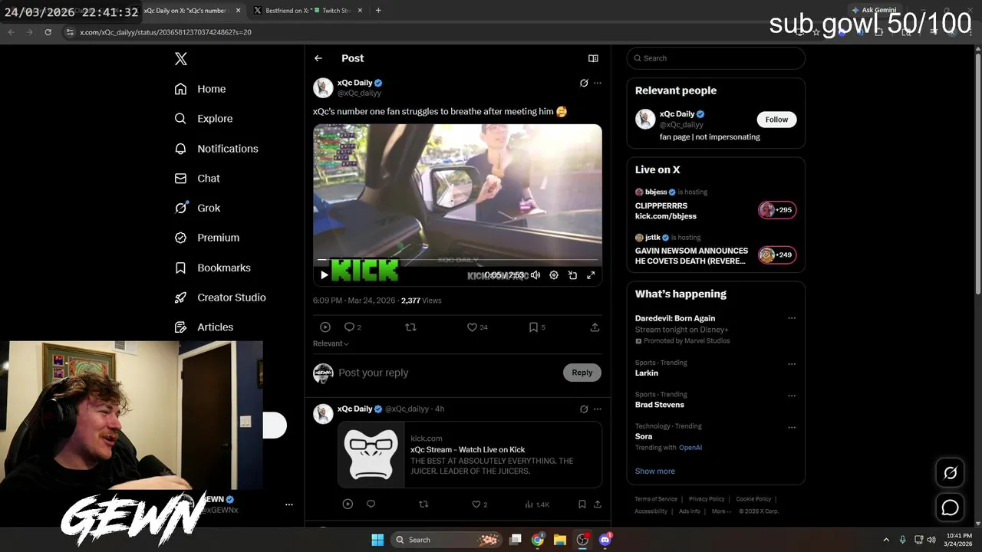Open floating messages chat button

[x=951, y=508]
